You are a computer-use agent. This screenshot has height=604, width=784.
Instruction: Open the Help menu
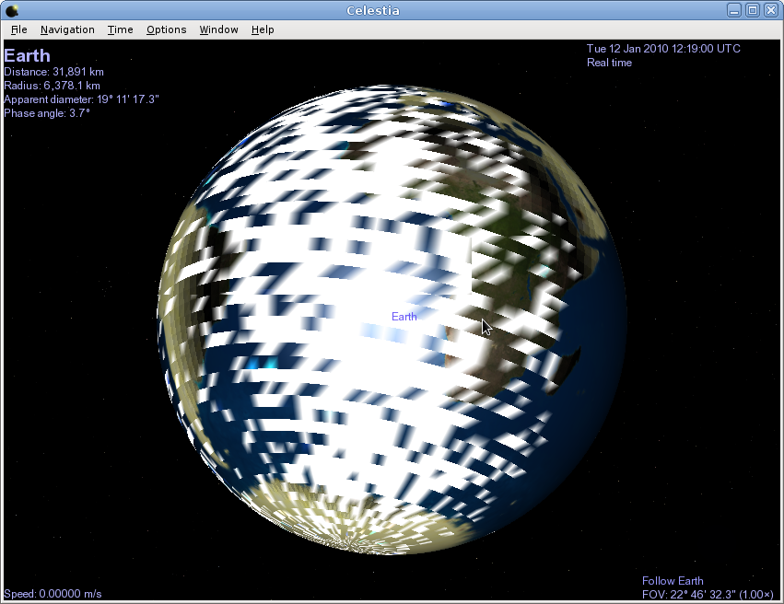coord(263,29)
